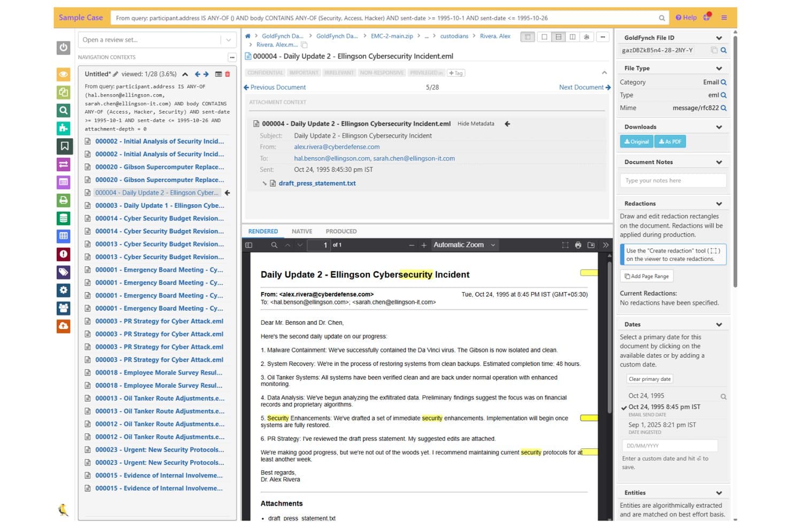Open the orange eye icon in left sidebar
791x528 pixels.
click(63, 74)
